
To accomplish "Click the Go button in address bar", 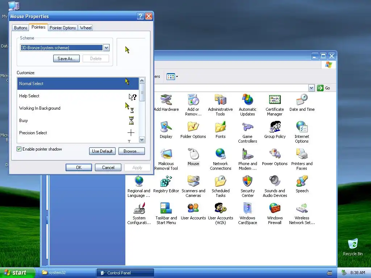I will coord(324,88).
